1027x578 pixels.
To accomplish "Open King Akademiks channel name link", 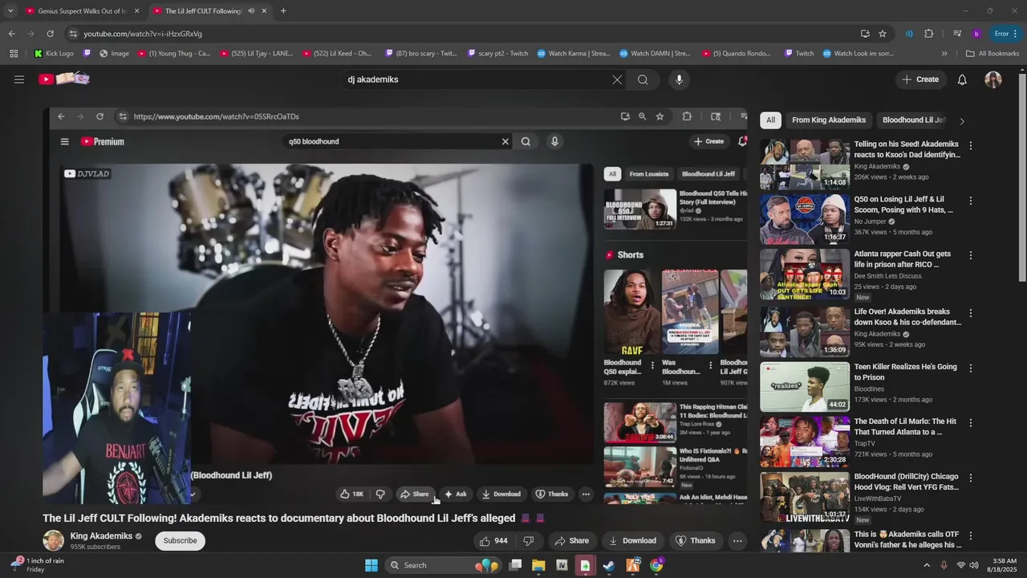I will click(x=101, y=536).
